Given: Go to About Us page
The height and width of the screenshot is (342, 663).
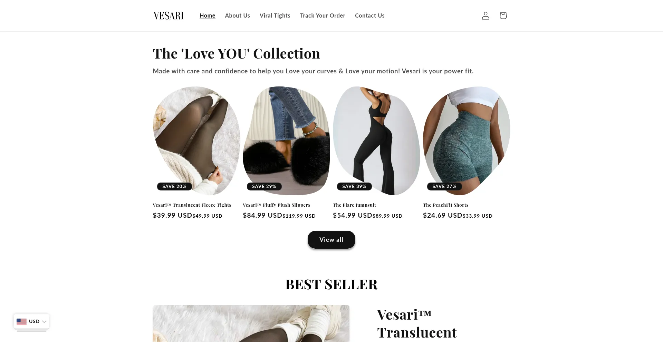Looking at the screenshot, I should [238, 15].
